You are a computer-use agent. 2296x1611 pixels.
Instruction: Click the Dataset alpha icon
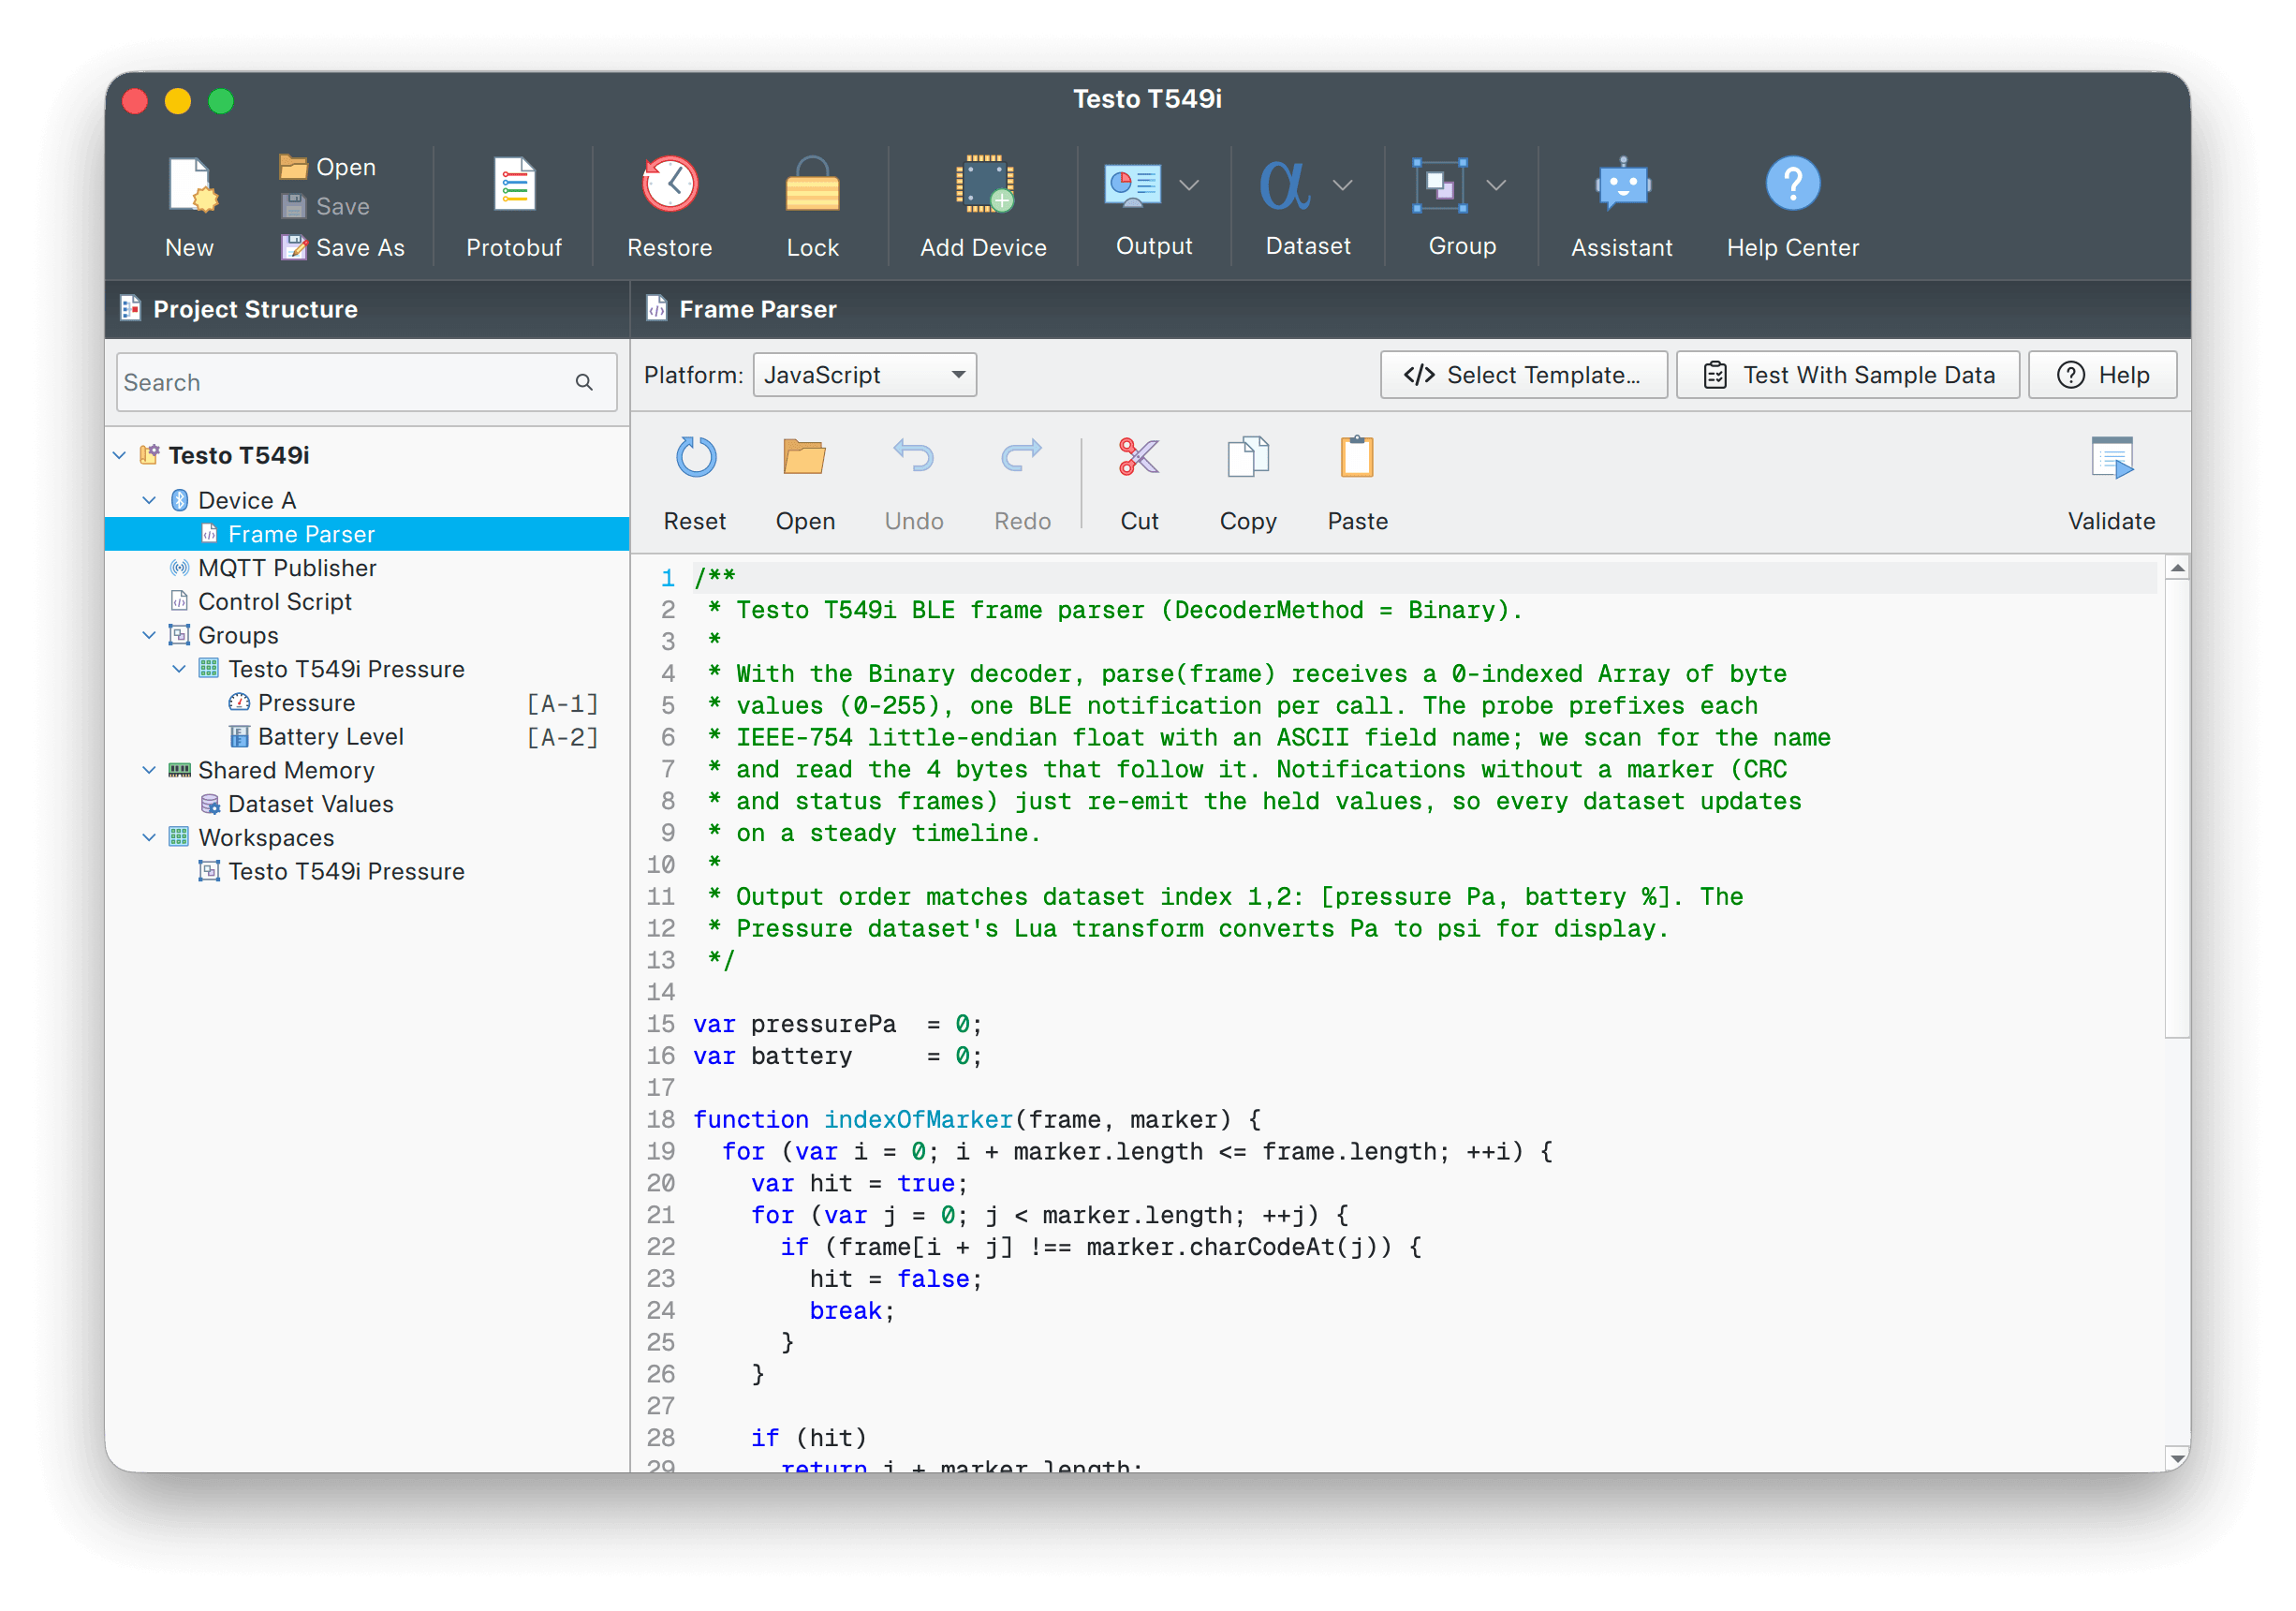tap(1284, 185)
